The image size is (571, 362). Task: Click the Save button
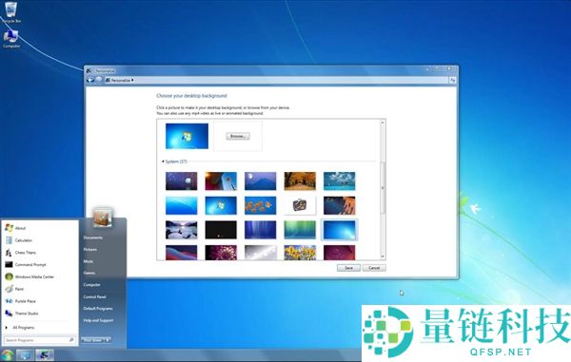point(348,268)
